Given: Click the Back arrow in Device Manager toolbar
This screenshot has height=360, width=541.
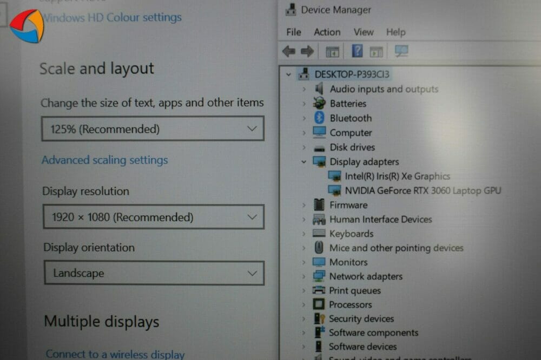Looking at the screenshot, I should tap(288, 52).
